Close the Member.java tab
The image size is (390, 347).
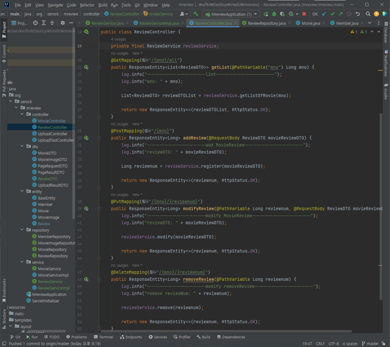click(x=362, y=23)
